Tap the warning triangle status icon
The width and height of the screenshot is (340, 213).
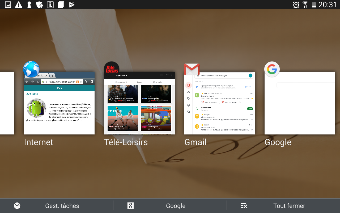pos(18,5)
